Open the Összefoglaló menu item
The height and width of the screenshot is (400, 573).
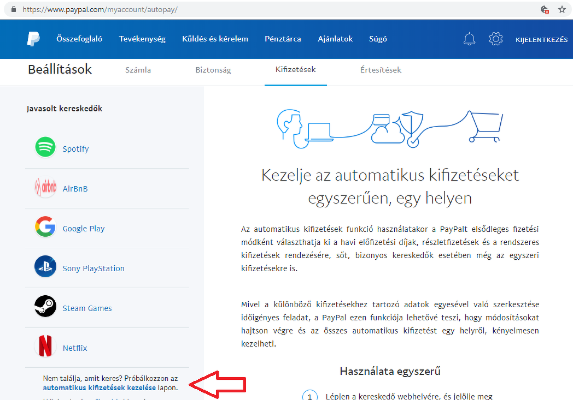79,39
